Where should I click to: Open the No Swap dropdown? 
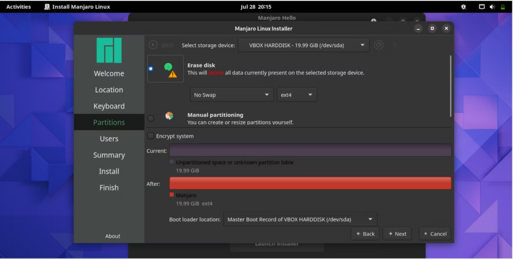[231, 95]
